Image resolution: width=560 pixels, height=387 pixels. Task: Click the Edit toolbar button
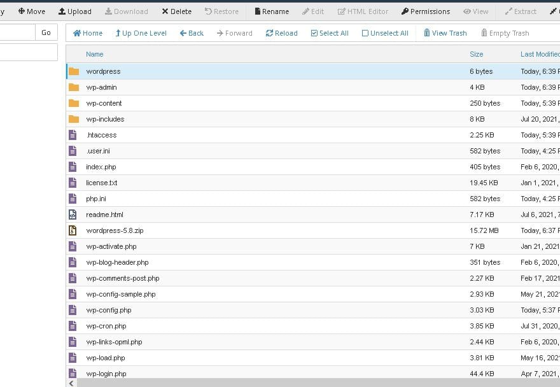pos(313,11)
